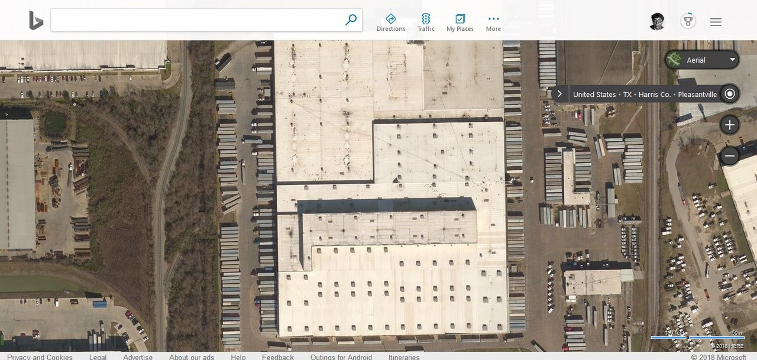757x360 pixels.
Task: Open the More options menu
Action: pyautogui.click(x=493, y=22)
